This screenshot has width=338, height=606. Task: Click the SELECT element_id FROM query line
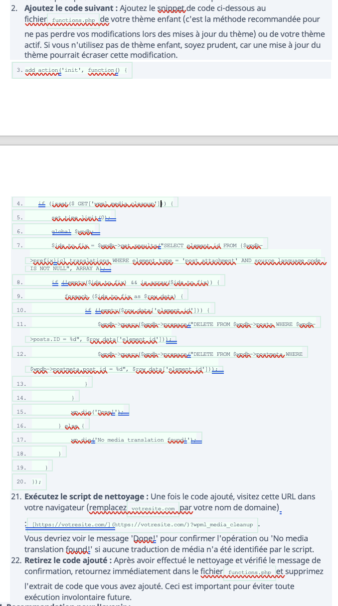click(160, 245)
